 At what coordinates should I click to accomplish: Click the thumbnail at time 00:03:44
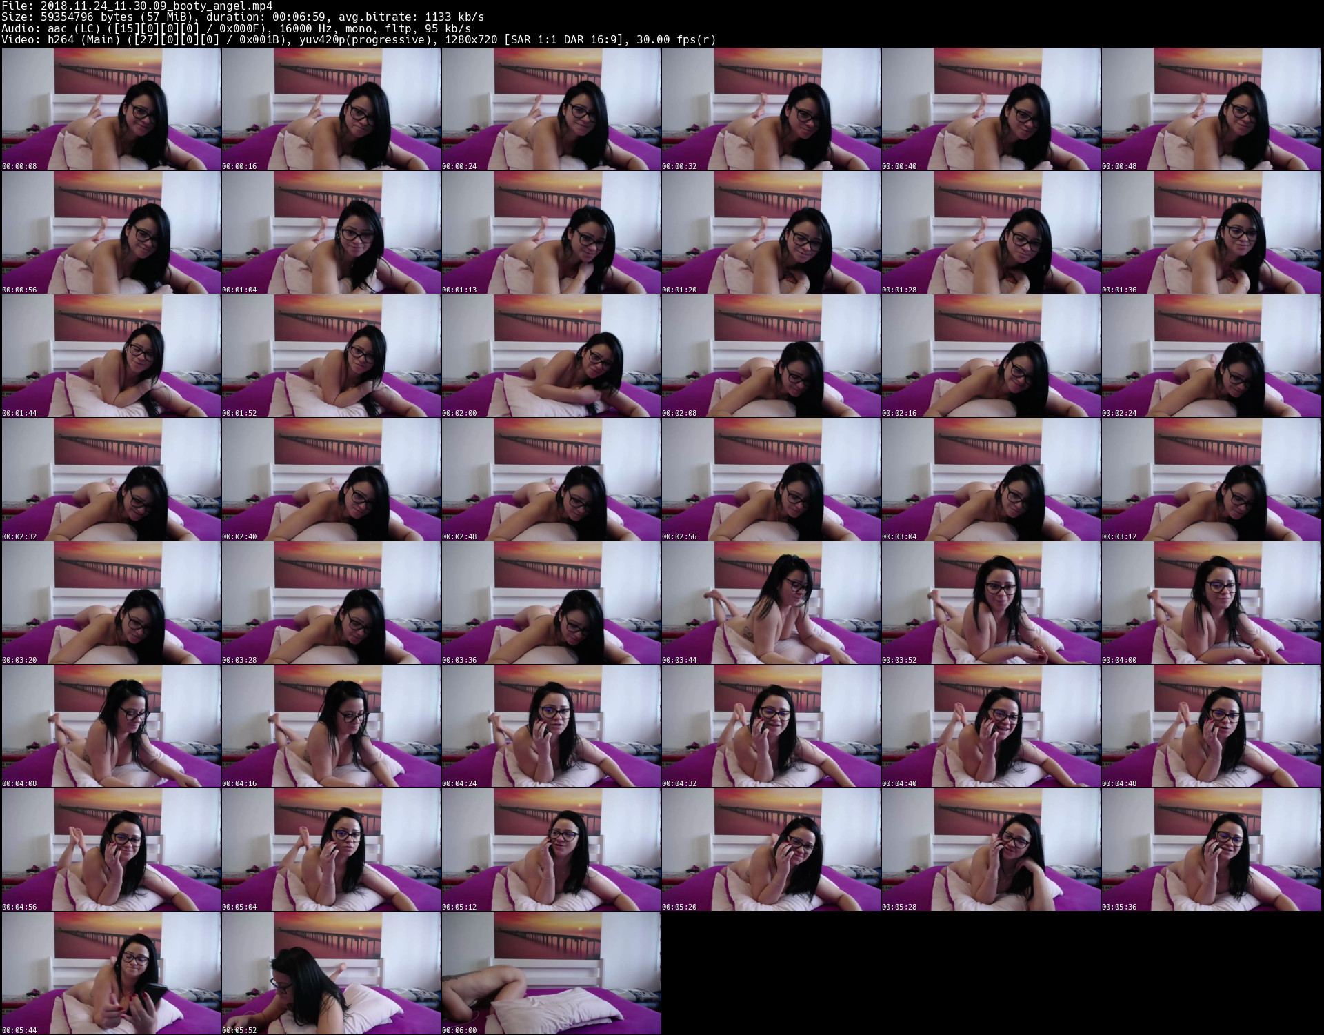point(771,603)
